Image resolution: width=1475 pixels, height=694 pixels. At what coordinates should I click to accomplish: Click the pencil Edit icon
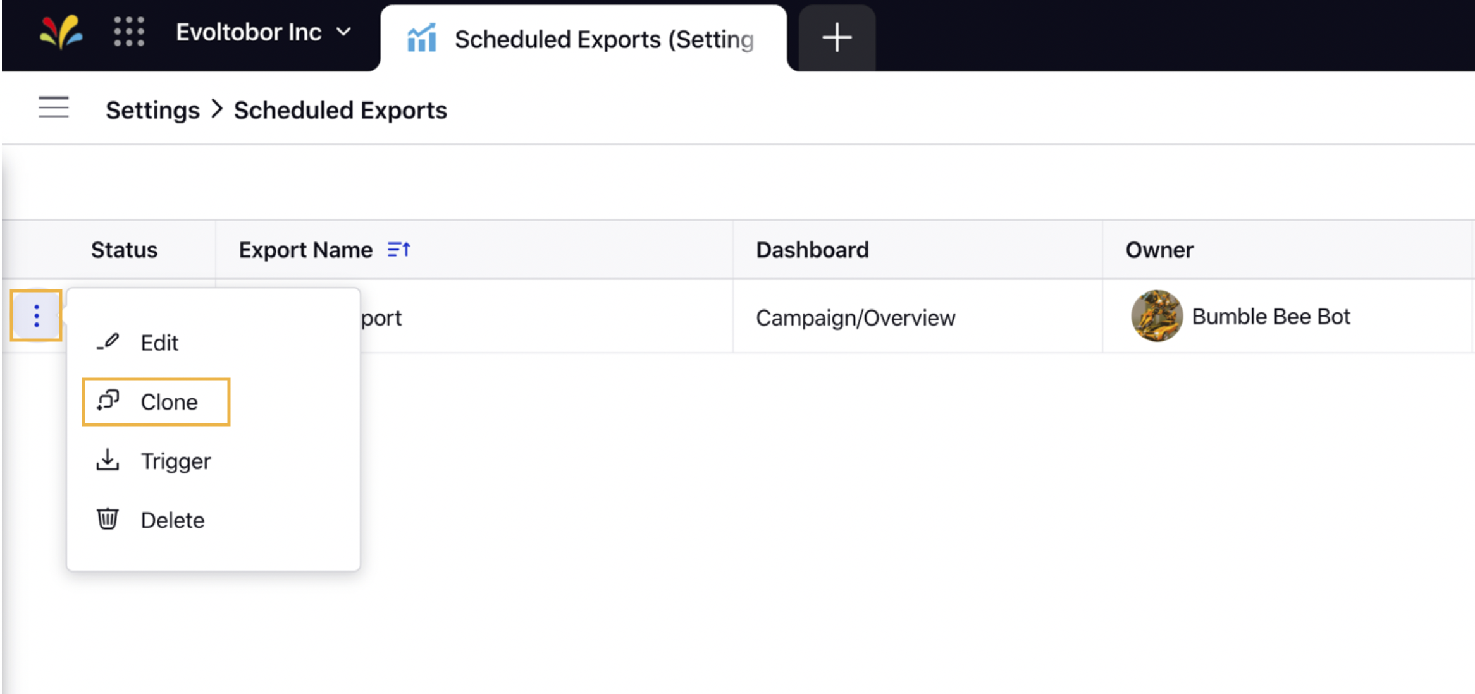pos(108,342)
